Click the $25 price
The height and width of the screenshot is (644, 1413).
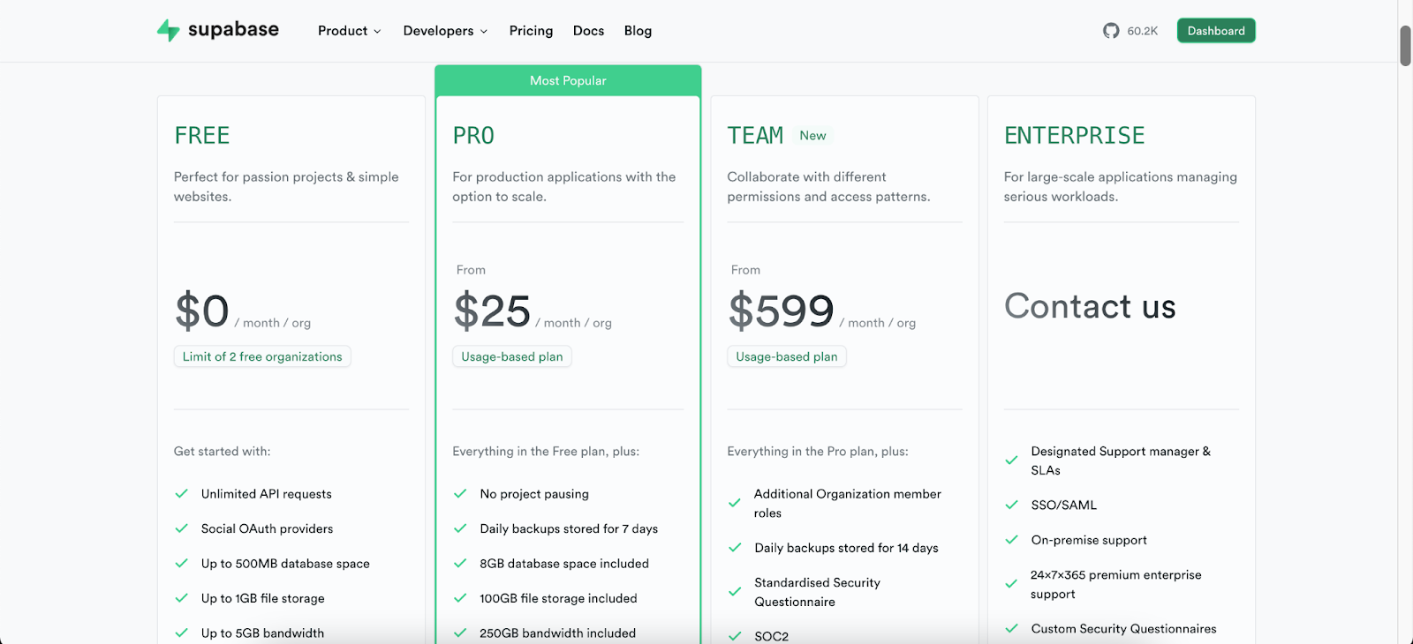pos(492,311)
